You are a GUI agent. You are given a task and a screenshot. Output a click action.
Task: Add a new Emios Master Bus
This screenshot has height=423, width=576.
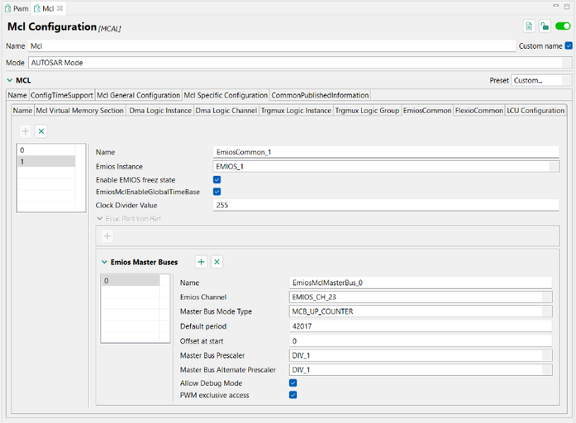coord(201,262)
